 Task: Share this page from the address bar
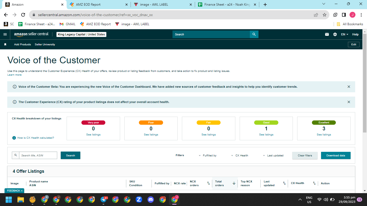[316, 15]
